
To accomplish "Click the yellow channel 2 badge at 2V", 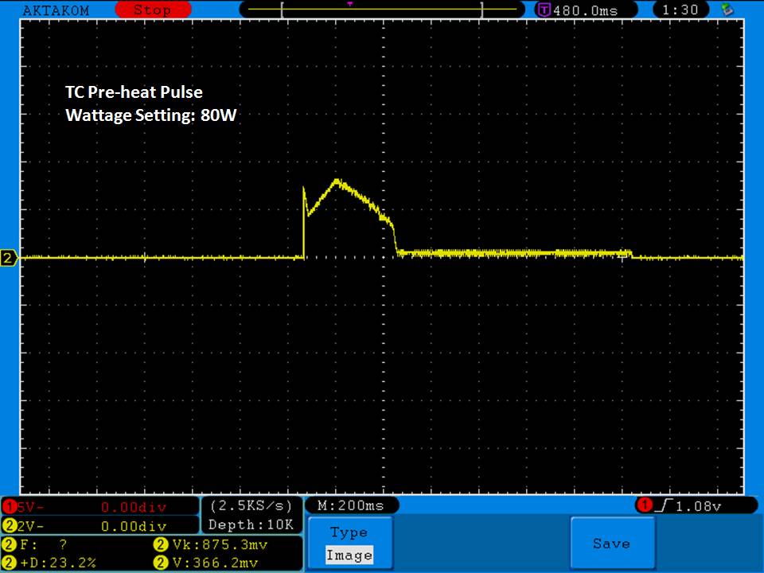I will (10, 525).
